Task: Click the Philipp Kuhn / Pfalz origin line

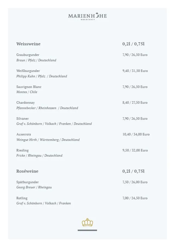Action: tap(42, 76)
